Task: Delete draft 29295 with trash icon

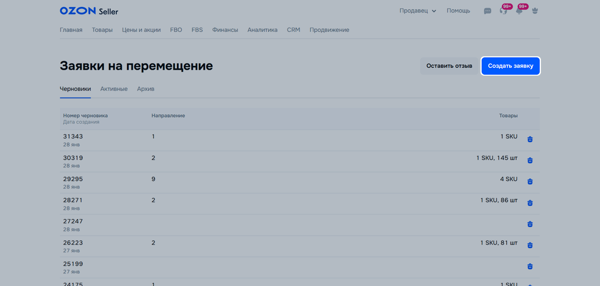Action: (530, 182)
